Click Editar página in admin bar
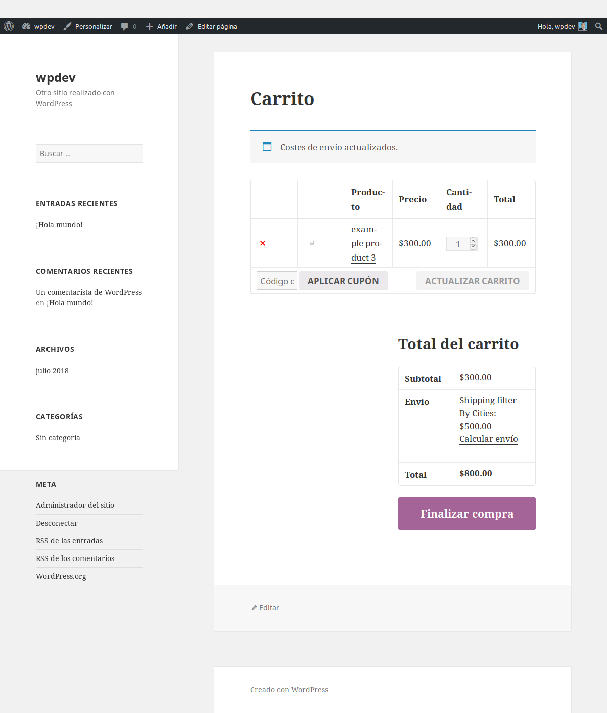Image resolution: width=607 pixels, height=713 pixels. [211, 26]
